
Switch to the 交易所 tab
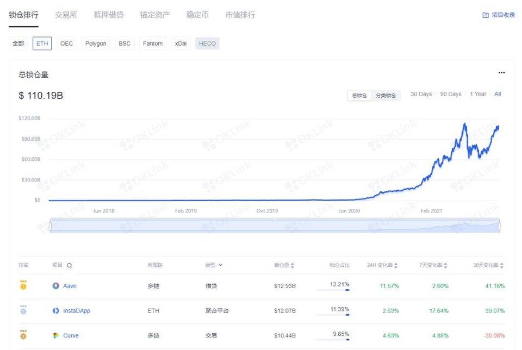coord(66,15)
